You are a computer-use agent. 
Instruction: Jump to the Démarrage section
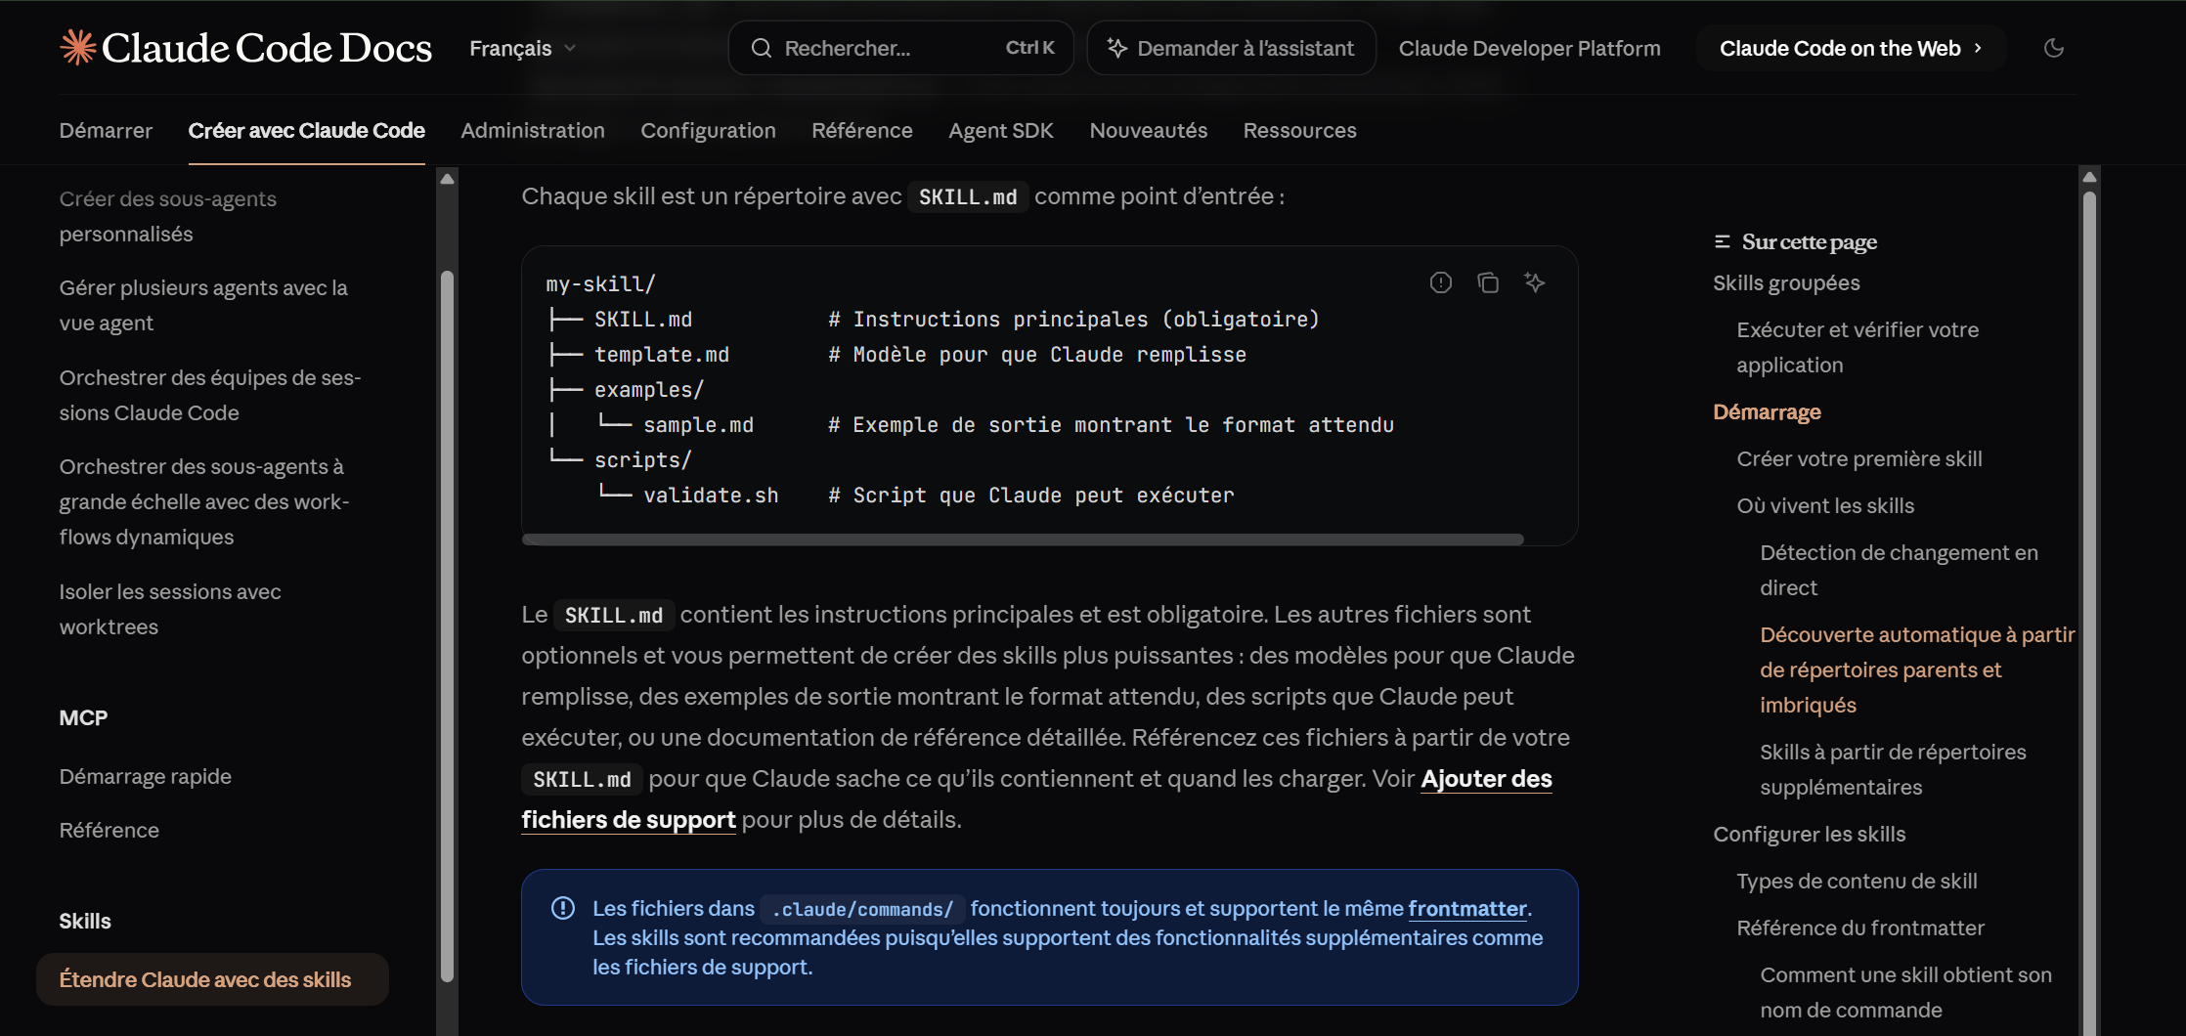click(x=1768, y=411)
